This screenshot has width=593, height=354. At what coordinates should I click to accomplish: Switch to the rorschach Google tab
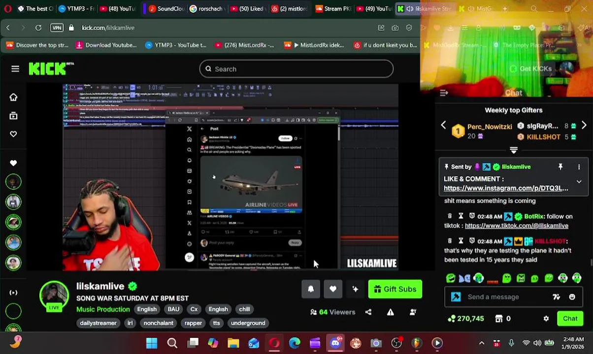point(207,8)
